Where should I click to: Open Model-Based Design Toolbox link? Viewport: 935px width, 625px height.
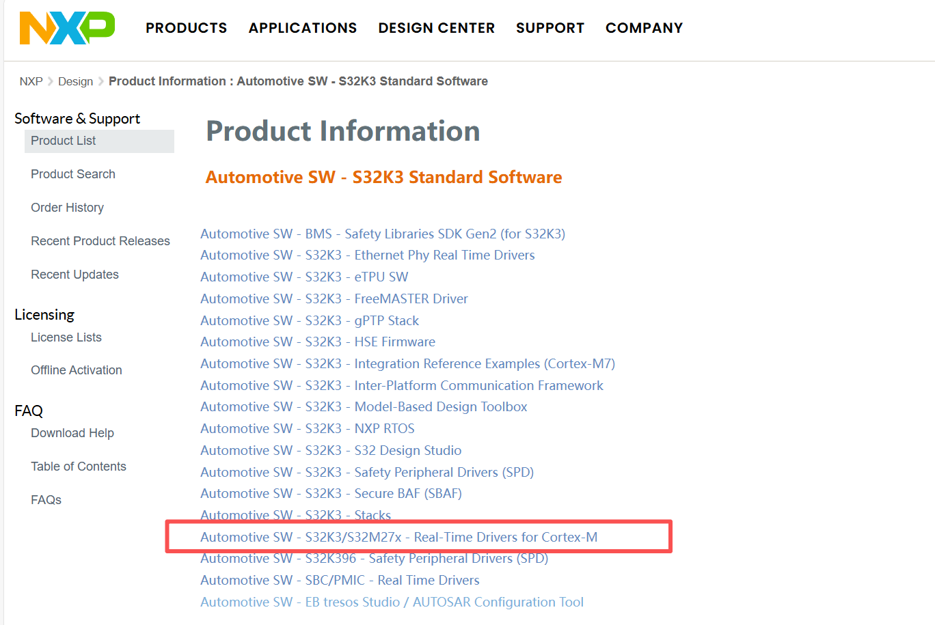[364, 406]
